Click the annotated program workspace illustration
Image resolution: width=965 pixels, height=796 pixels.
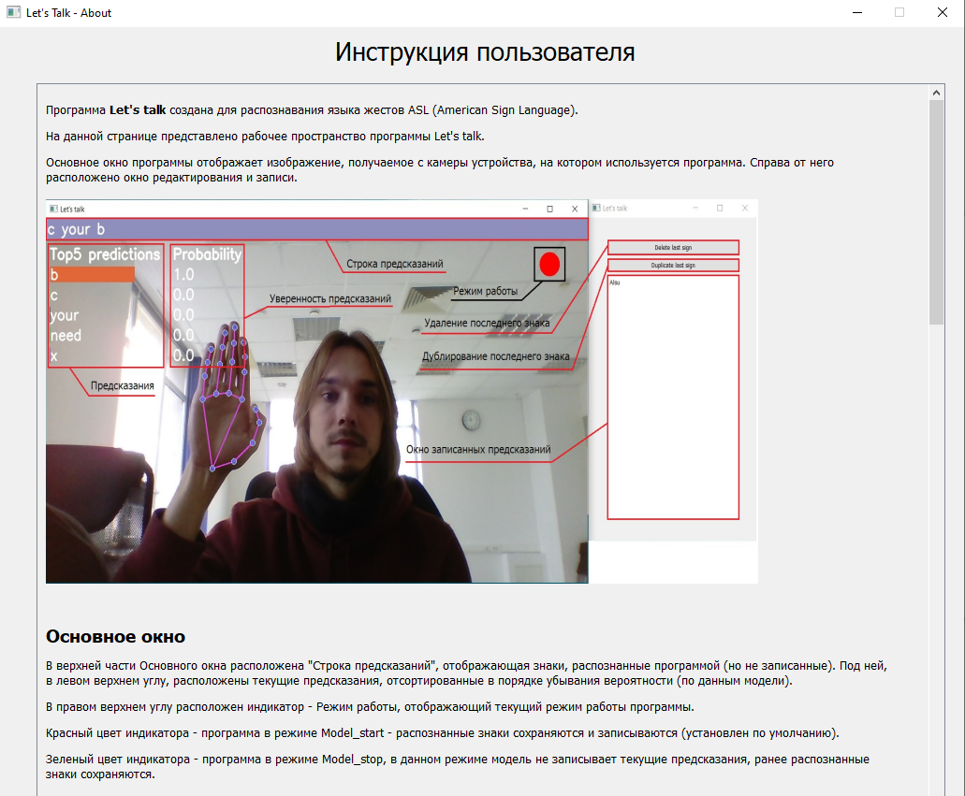(x=402, y=391)
